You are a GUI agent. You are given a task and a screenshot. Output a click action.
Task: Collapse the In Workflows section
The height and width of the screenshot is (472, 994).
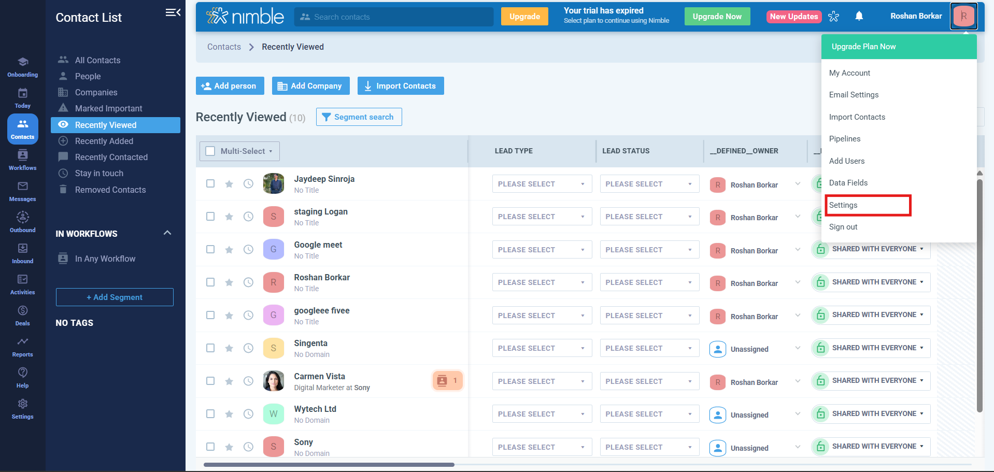point(167,233)
